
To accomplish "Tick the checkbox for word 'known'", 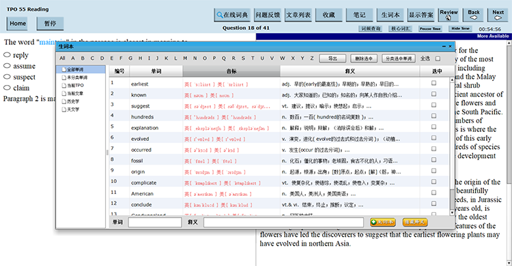I will coord(433,94).
